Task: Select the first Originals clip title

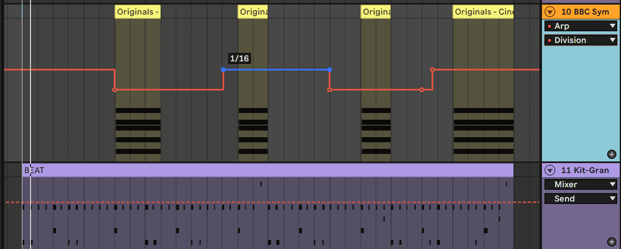Action: pos(138,12)
